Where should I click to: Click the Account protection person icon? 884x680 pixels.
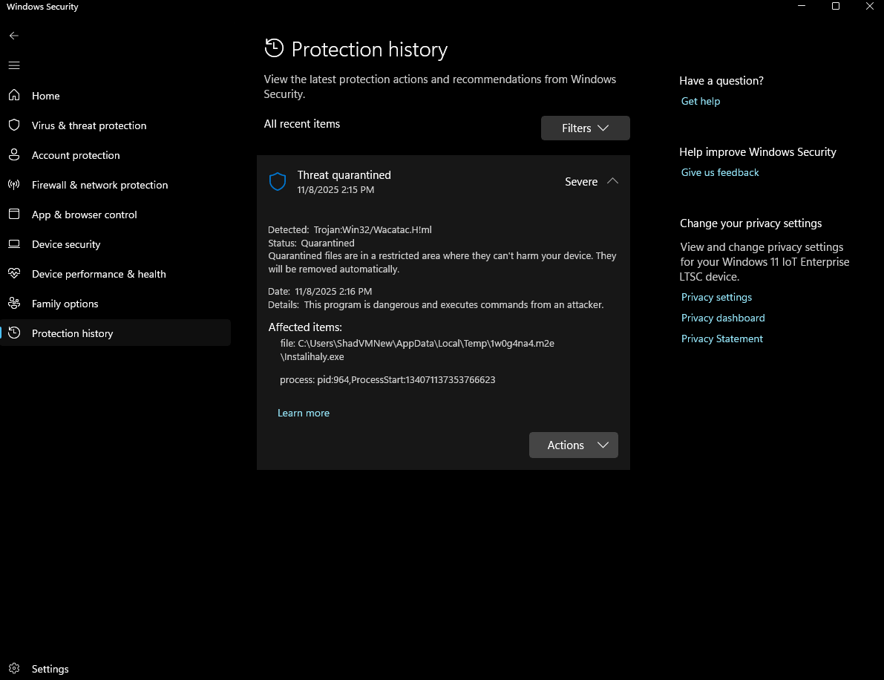(x=14, y=155)
